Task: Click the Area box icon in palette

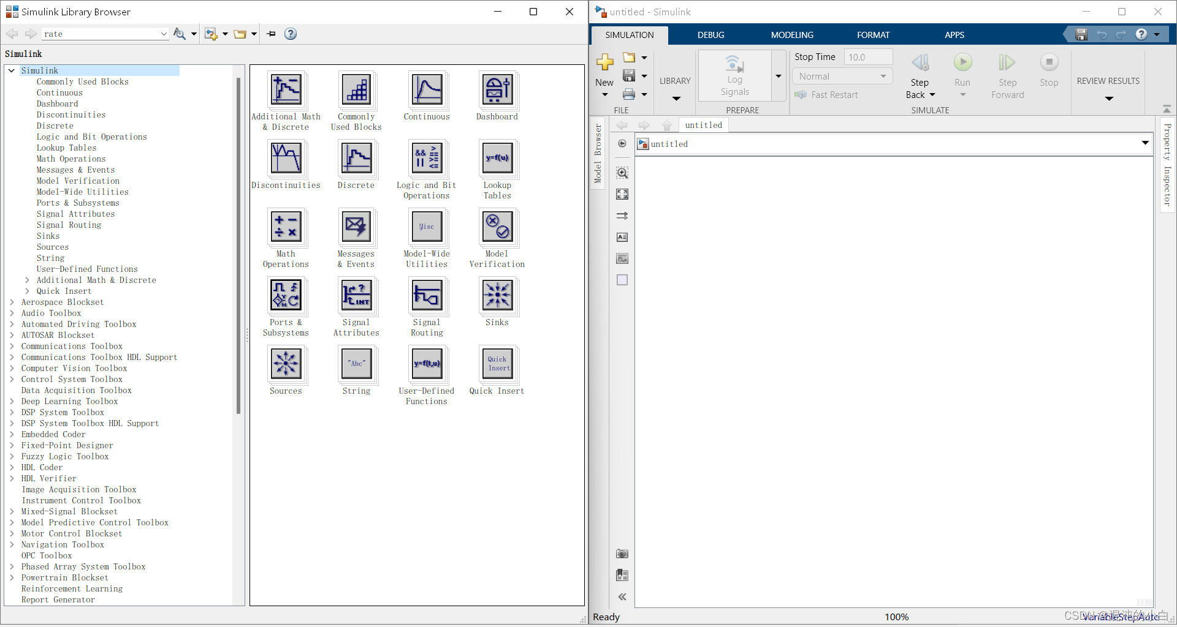Action: [x=622, y=280]
